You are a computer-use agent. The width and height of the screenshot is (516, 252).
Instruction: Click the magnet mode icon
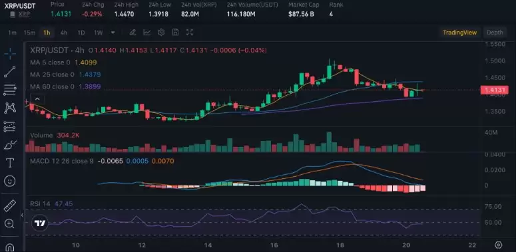coord(10,247)
